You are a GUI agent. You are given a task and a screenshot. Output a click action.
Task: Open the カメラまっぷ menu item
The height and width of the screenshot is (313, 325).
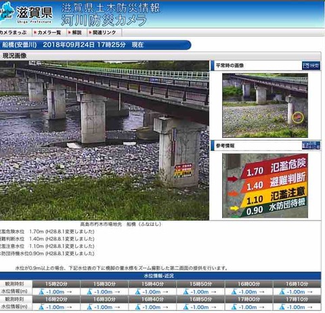point(13,33)
